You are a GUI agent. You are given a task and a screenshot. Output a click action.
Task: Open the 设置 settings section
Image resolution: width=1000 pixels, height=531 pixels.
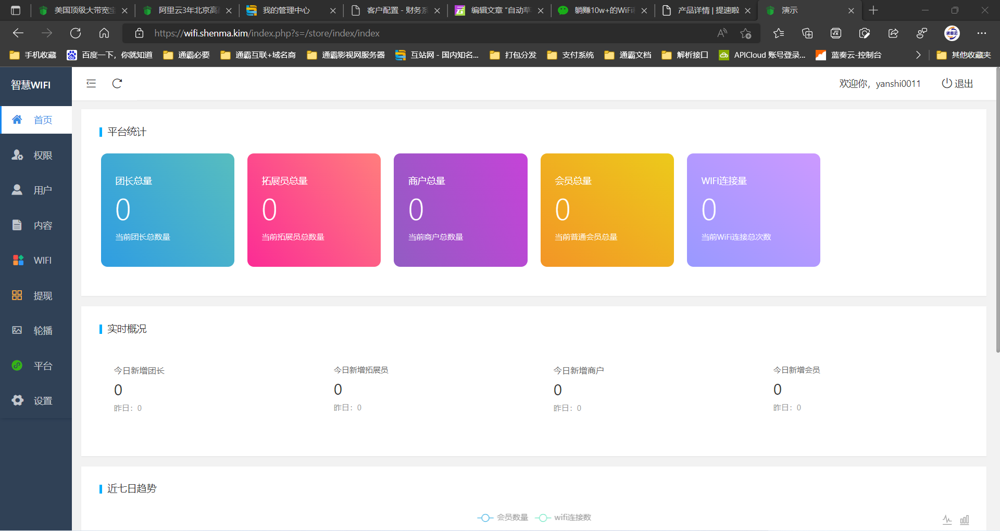click(36, 400)
